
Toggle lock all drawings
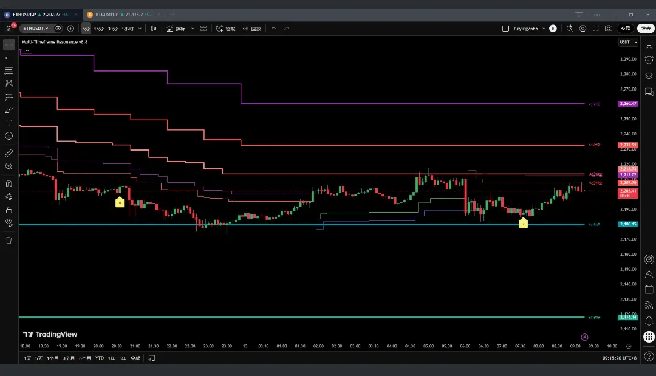(9, 210)
